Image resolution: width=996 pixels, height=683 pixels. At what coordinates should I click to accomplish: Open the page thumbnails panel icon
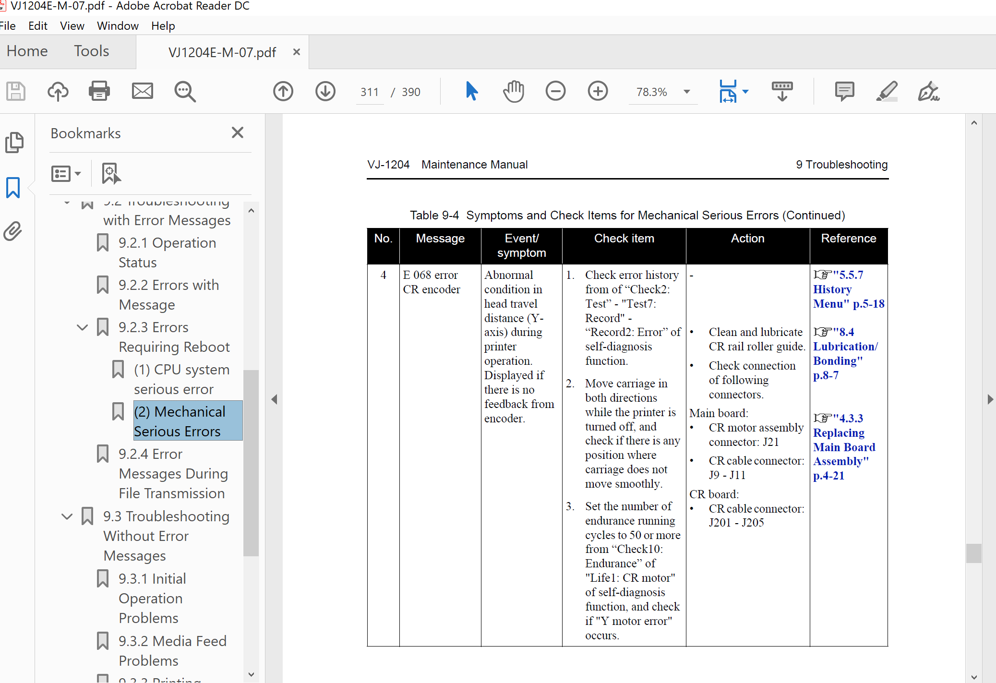(x=14, y=143)
